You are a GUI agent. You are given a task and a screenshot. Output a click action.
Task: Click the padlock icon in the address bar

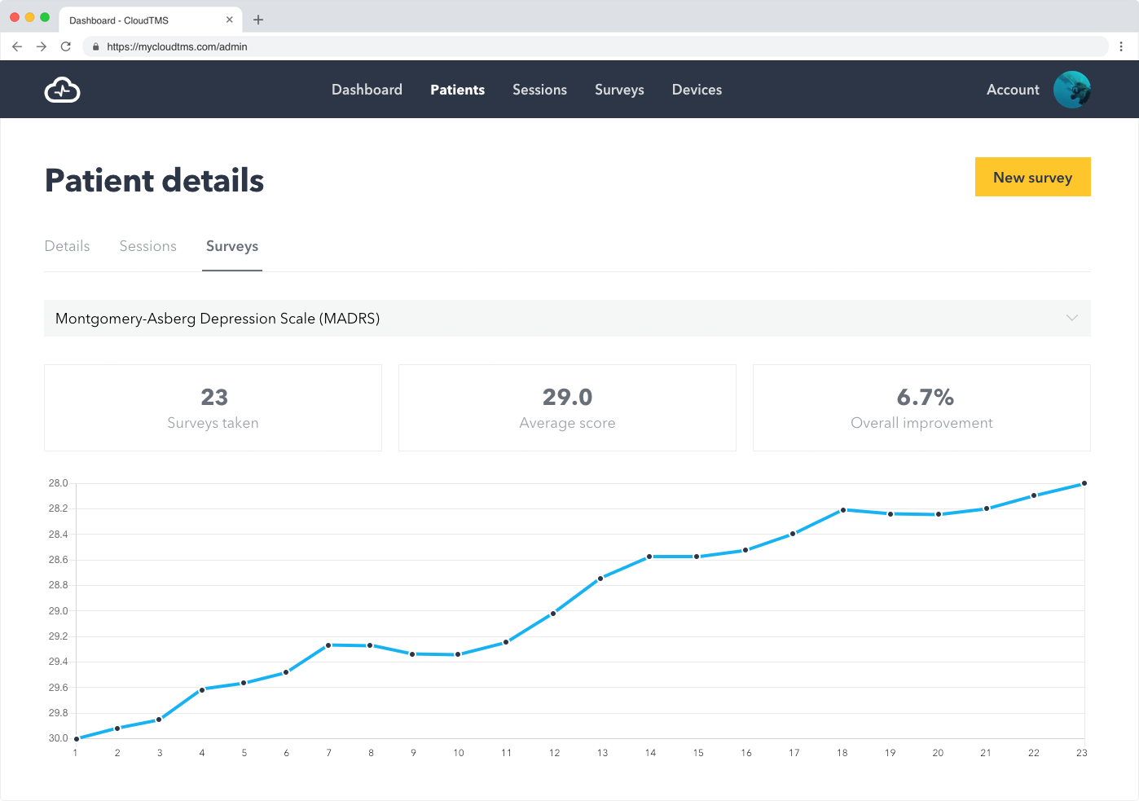coord(95,46)
